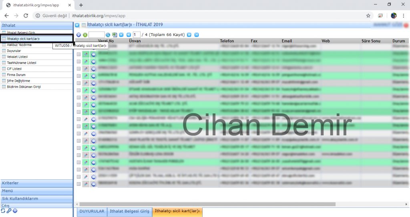Open the blue detail icon in last table row
The image size is (410, 217).
[x=93, y=184]
